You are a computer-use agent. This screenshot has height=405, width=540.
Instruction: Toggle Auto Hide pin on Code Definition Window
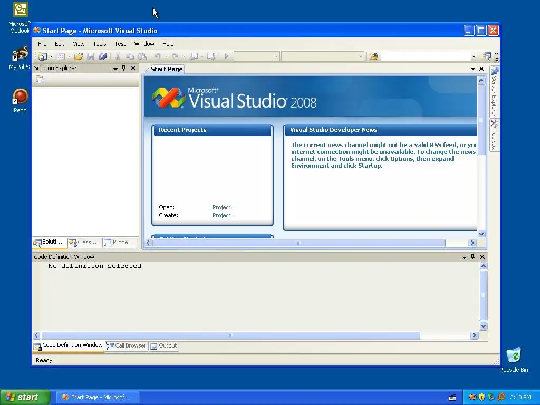point(473,257)
